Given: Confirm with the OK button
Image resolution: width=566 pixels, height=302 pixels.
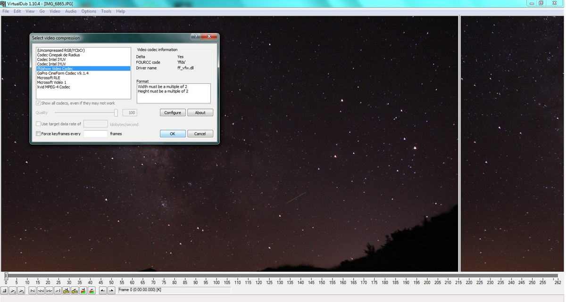Looking at the screenshot, I should tap(173, 134).
